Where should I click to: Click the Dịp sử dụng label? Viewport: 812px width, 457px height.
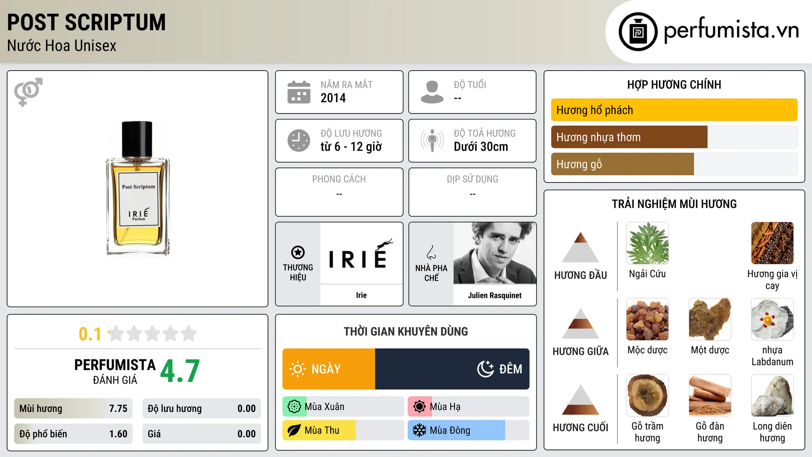pos(472,179)
